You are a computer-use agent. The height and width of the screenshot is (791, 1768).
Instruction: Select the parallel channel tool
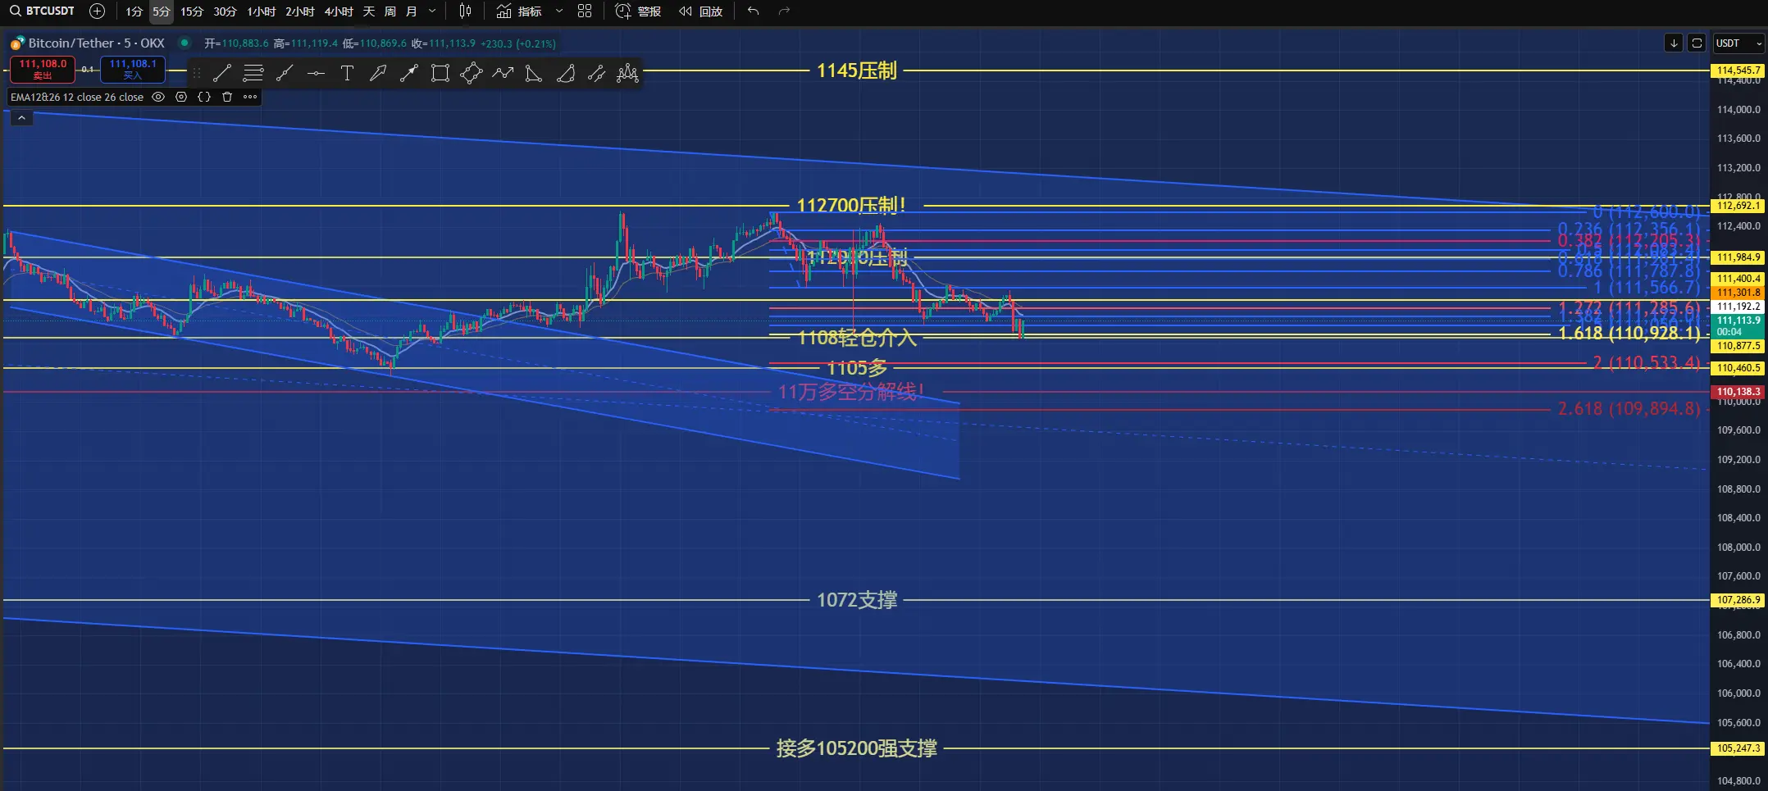point(596,74)
